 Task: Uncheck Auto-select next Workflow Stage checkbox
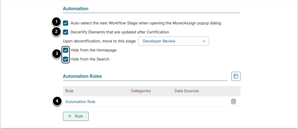coord(66,23)
